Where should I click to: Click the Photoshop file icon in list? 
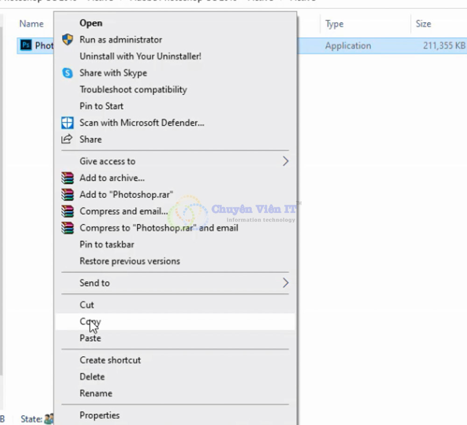pyautogui.click(x=27, y=45)
